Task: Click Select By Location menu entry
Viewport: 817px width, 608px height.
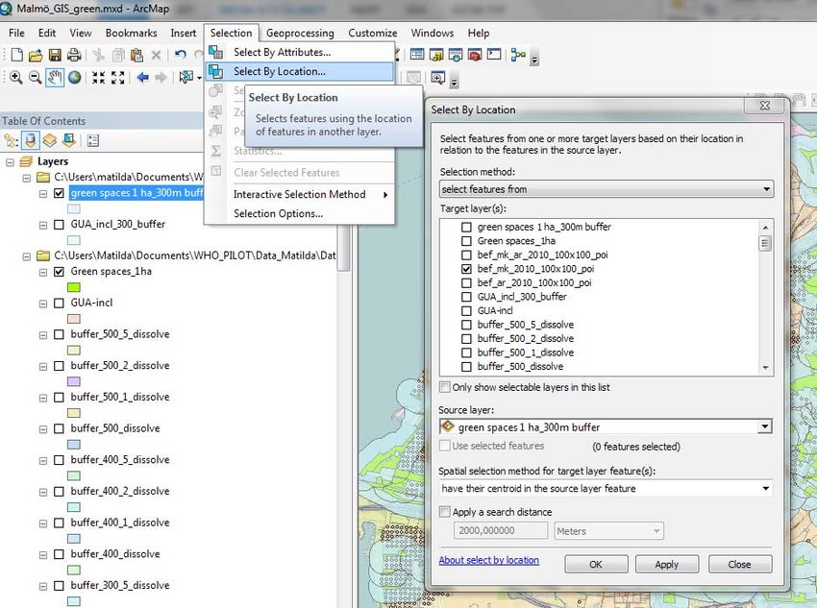Action: tap(300, 71)
